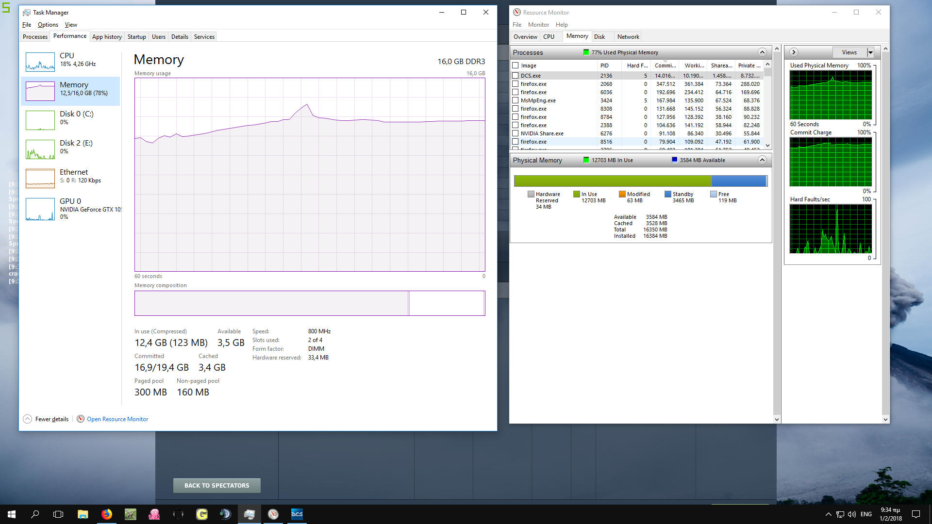The width and height of the screenshot is (932, 524).
Task: Check the NVIDIA Share.exe checkbox
Action: (x=516, y=133)
